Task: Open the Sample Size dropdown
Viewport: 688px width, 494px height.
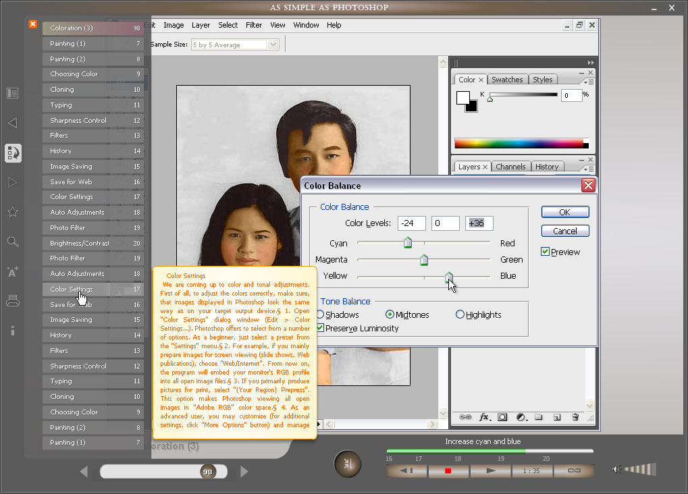Action: tap(273, 45)
